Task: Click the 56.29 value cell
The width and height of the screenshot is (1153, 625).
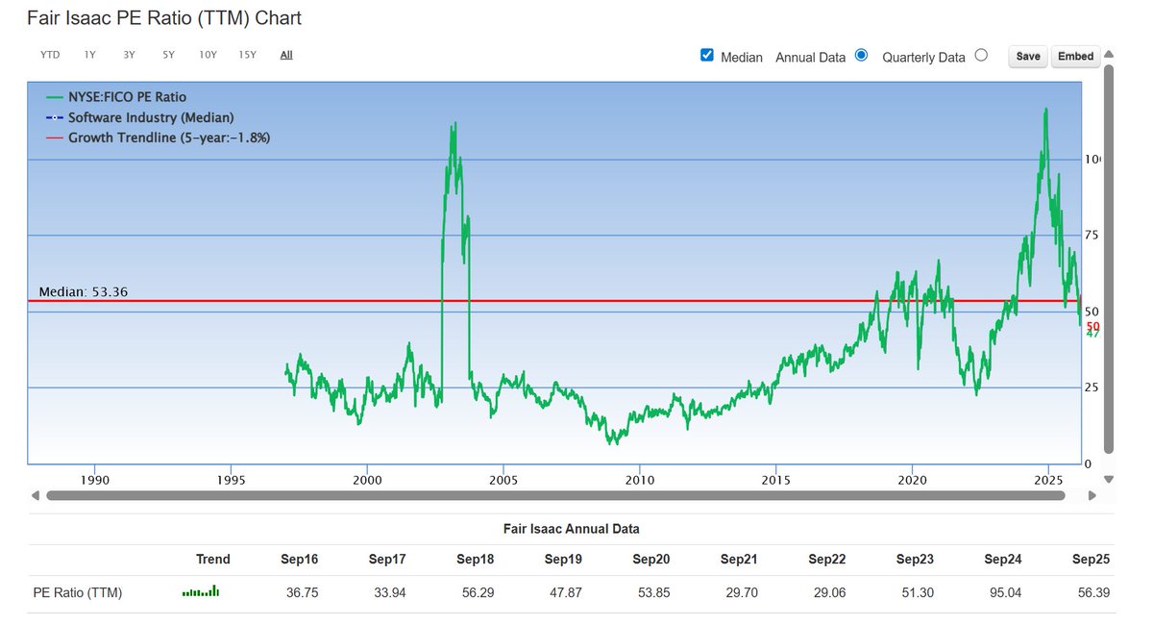Action: (x=478, y=592)
